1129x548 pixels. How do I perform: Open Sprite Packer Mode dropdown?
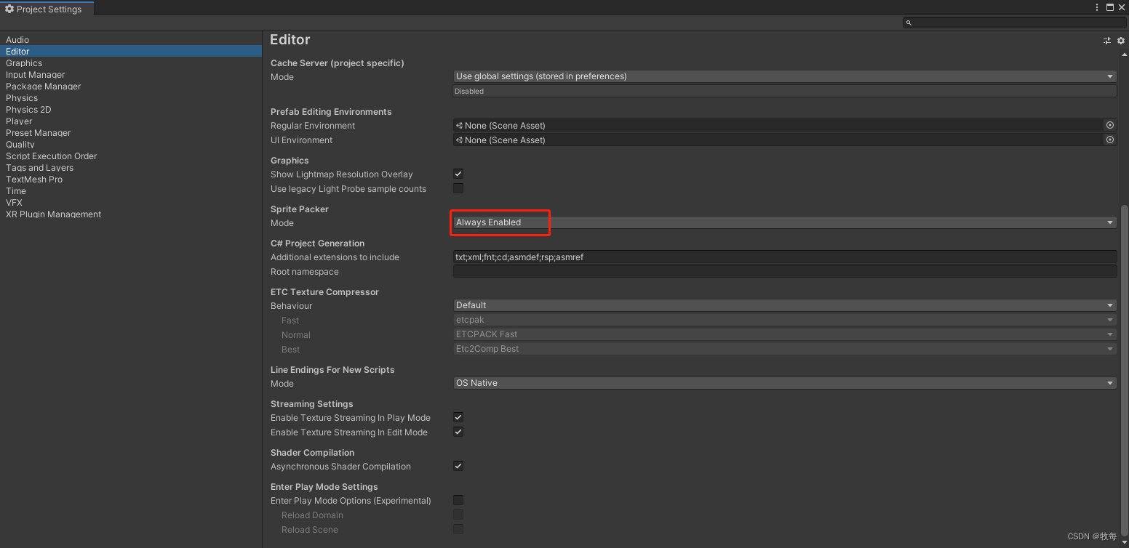click(x=784, y=222)
